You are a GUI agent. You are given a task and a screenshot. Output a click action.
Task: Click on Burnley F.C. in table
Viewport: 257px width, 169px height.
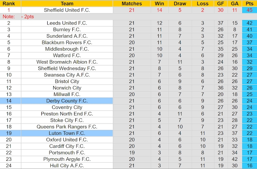point(67,30)
